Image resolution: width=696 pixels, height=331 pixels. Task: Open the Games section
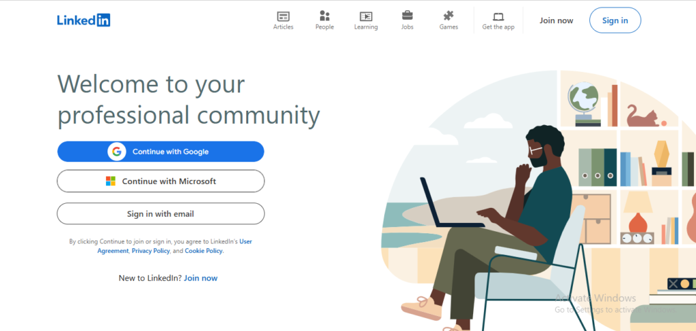(x=449, y=20)
